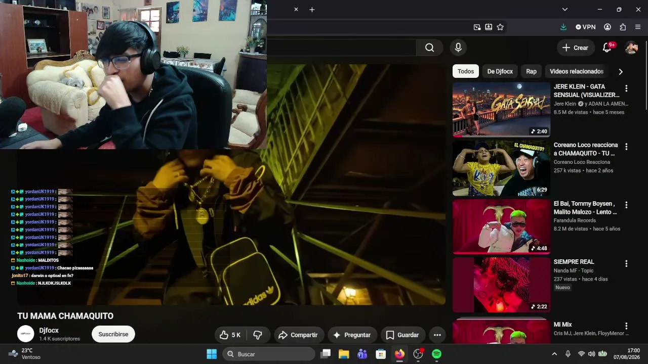Open the "El Bai, Tommy Boysen" video title

click(x=585, y=208)
